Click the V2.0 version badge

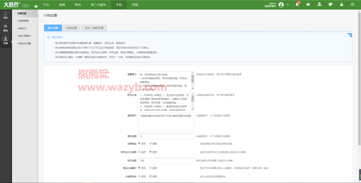(25, 6)
